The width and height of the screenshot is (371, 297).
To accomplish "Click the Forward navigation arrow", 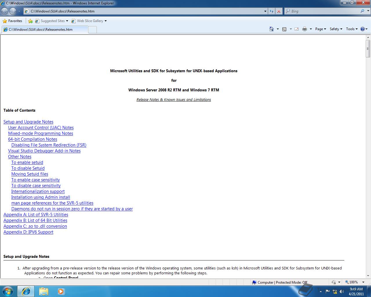I will point(13,11).
